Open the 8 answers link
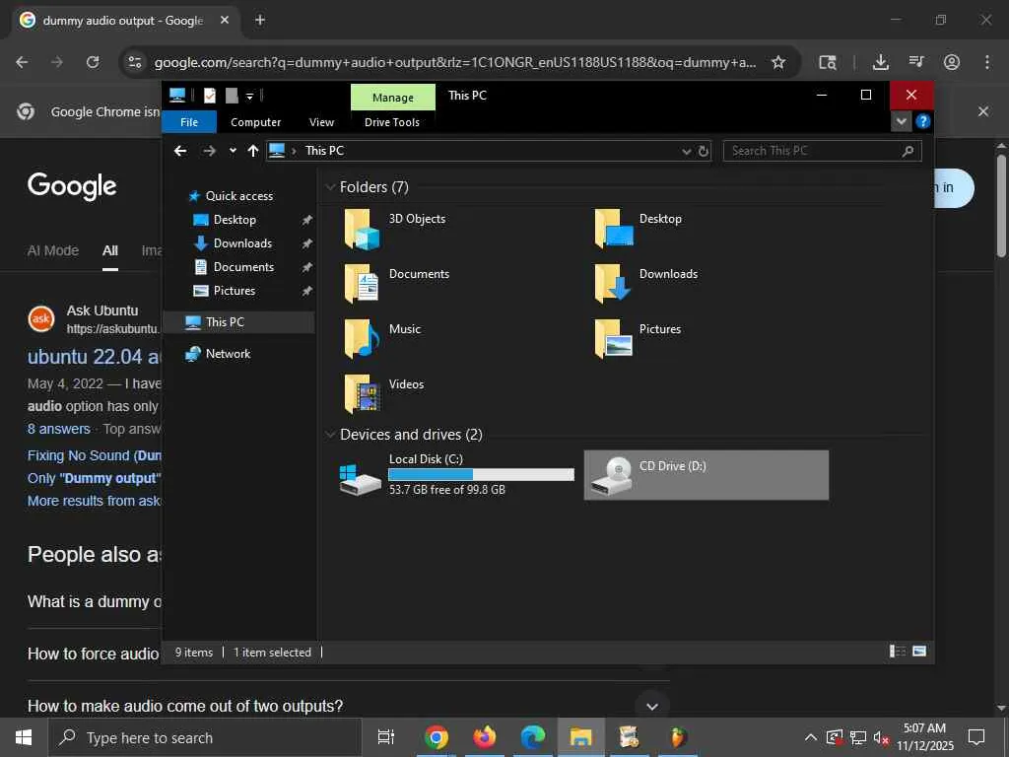The image size is (1009, 757). point(58,429)
